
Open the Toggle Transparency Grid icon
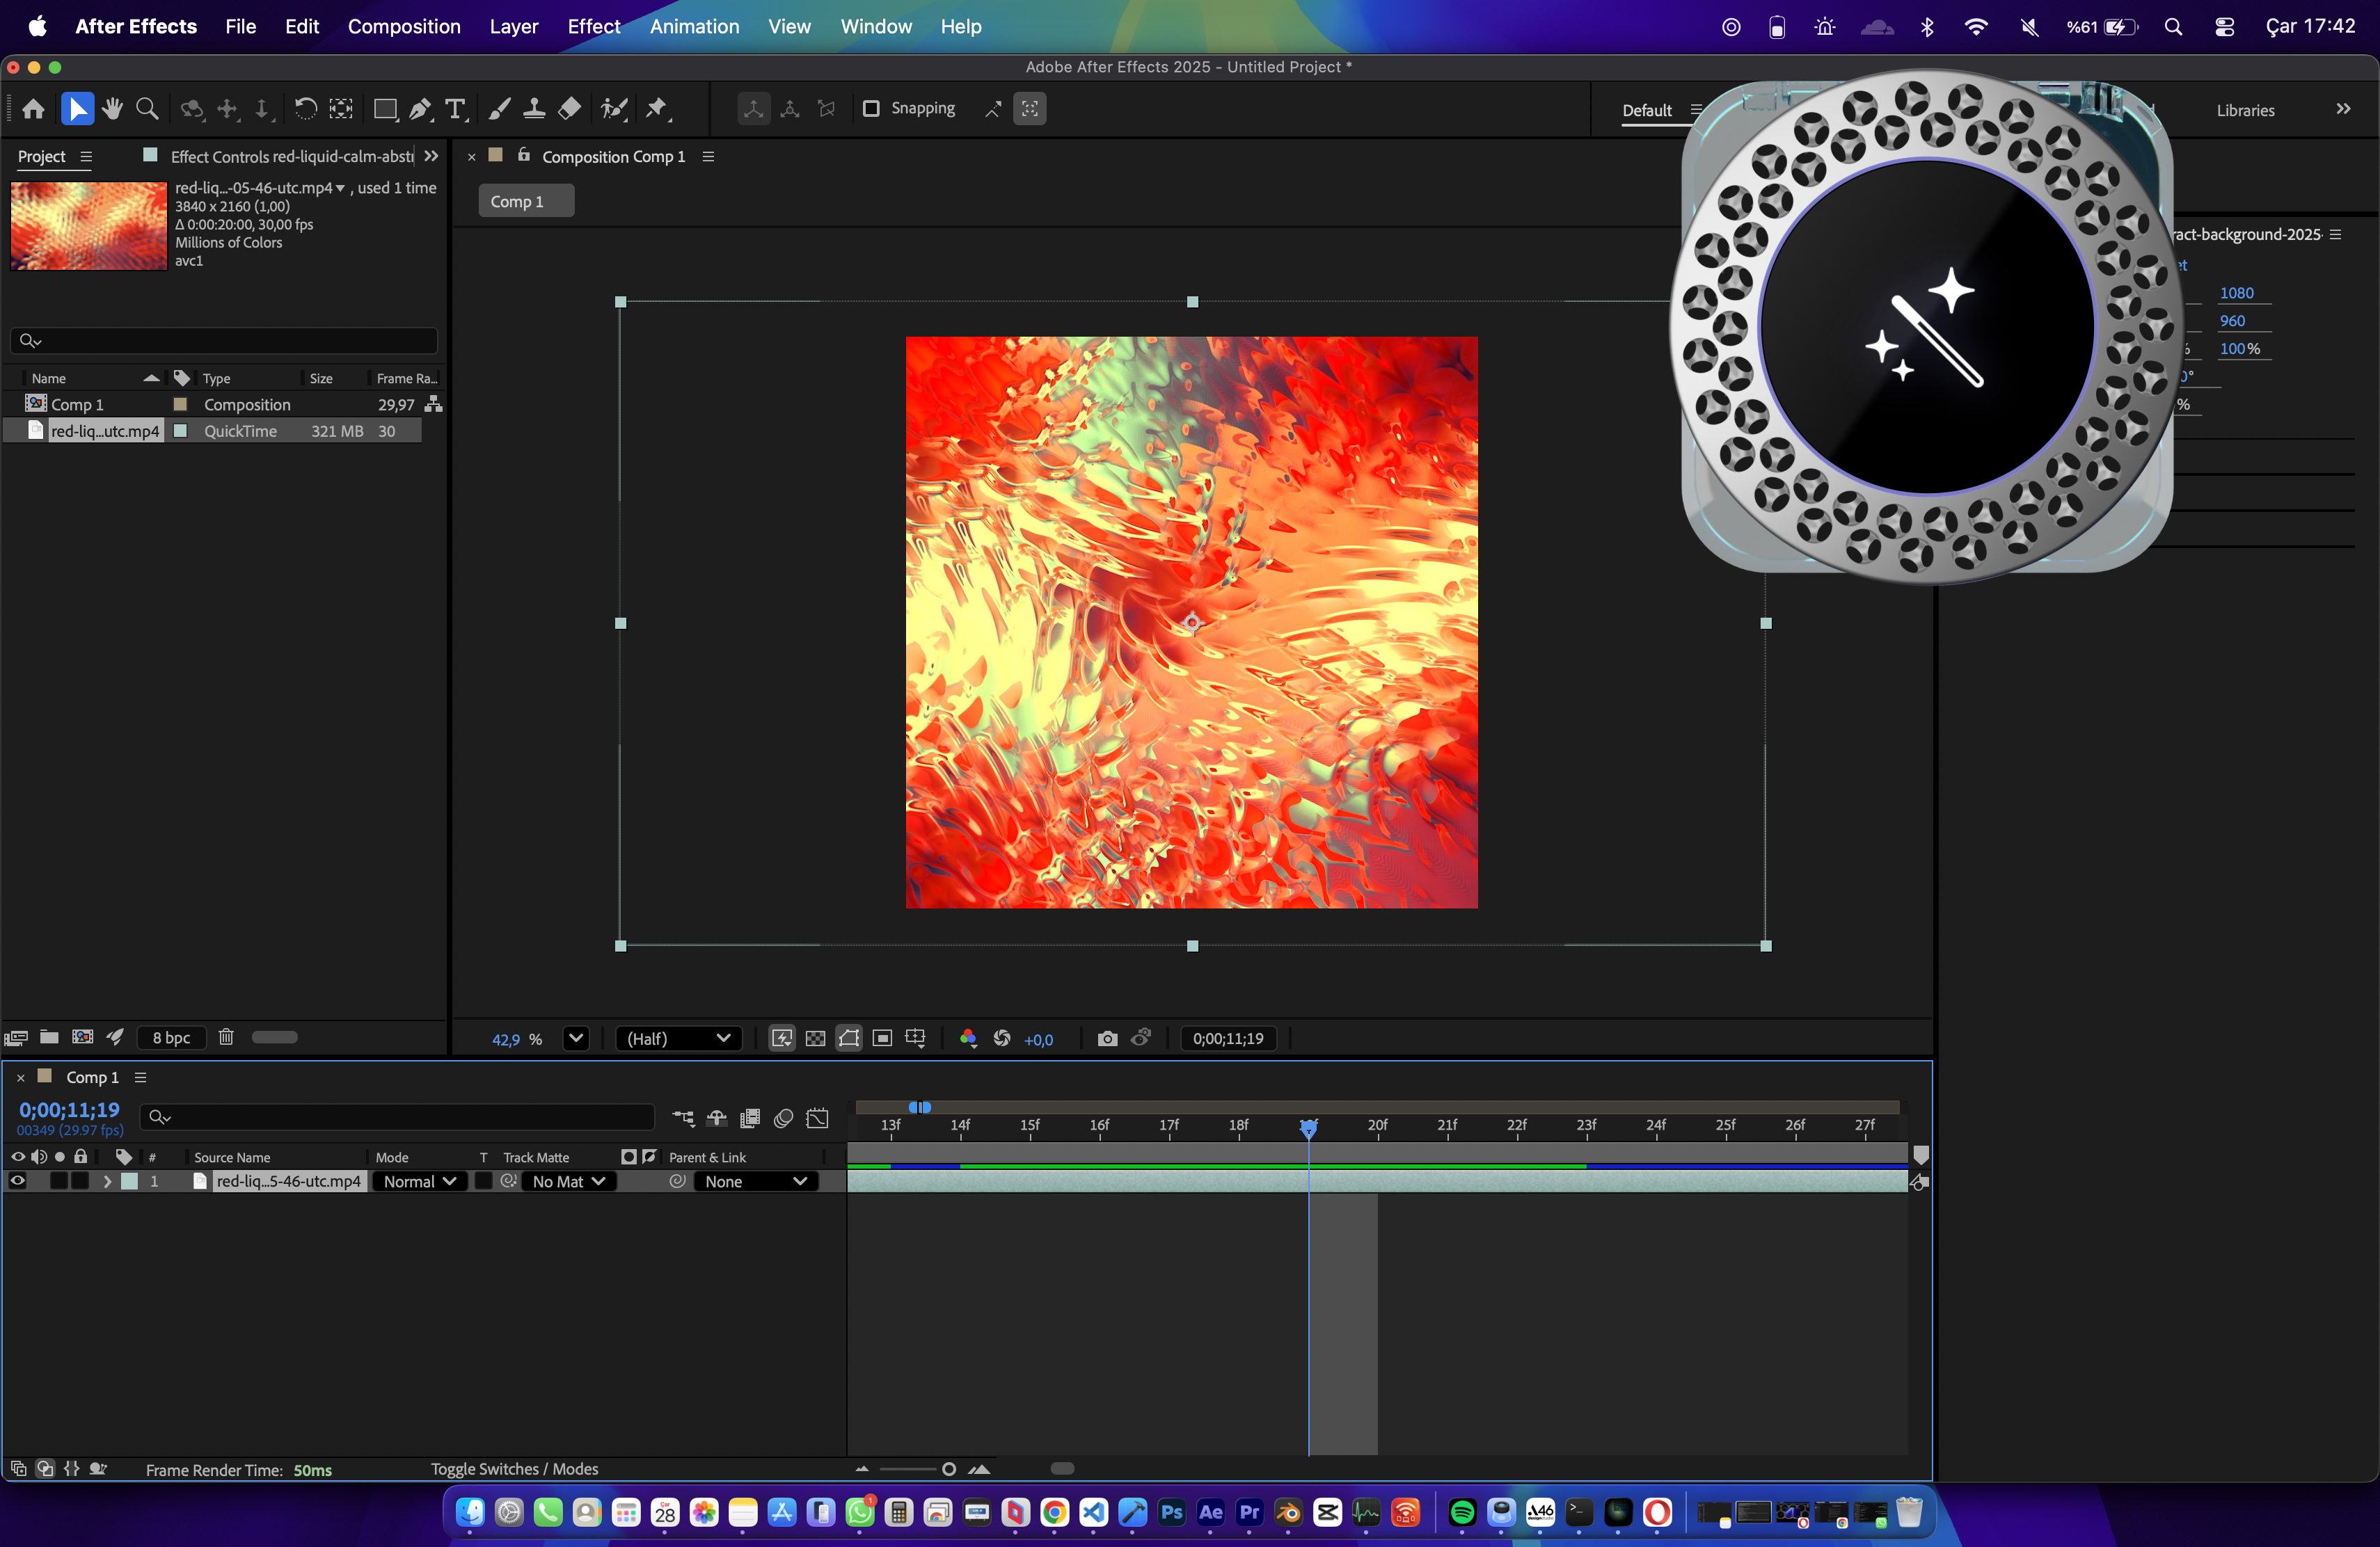point(815,1039)
